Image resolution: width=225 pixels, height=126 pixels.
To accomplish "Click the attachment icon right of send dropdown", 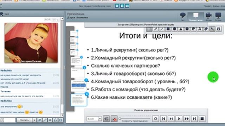I will 39,120.
